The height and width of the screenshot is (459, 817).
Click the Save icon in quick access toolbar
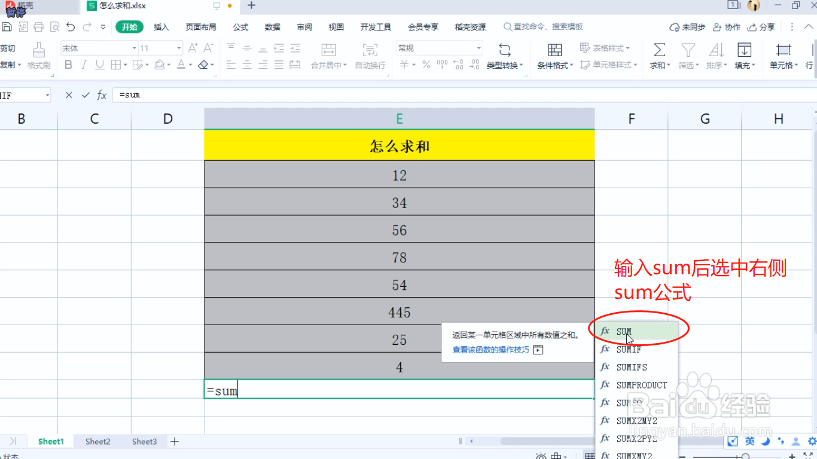pyautogui.click(x=7, y=27)
